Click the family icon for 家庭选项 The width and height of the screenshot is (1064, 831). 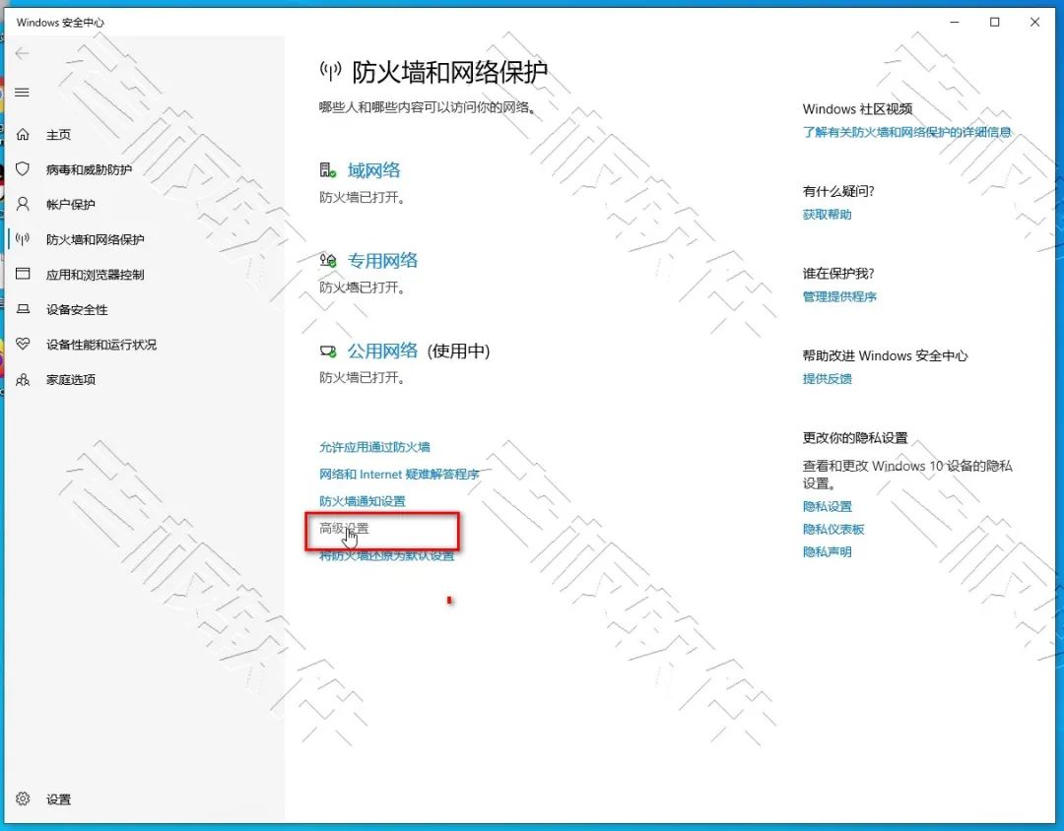[23, 379]
